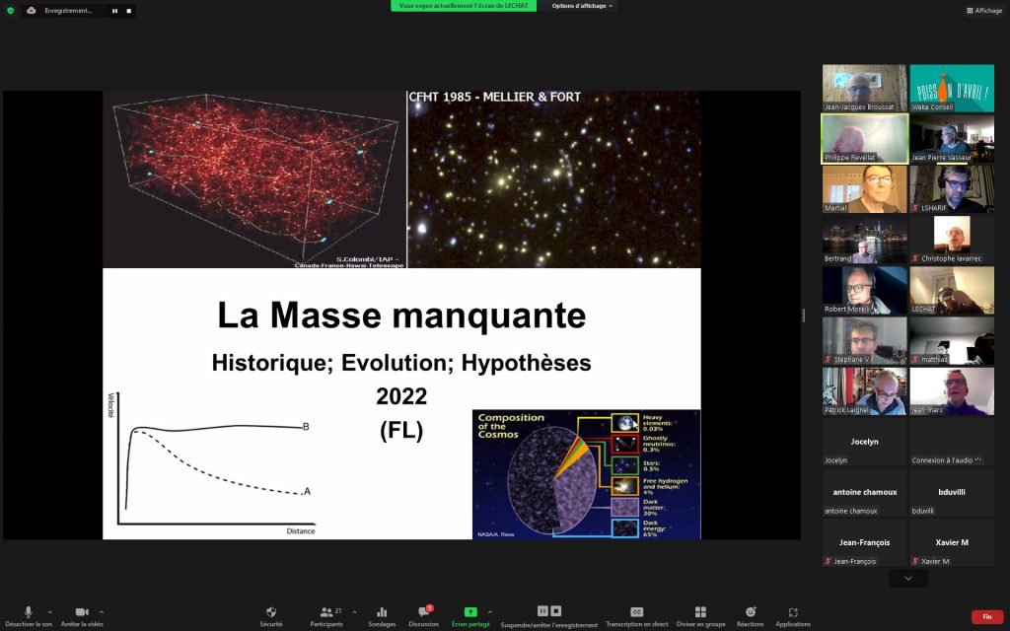Image resolution: width=1010 pixels, height=631 pixels.
Task: Click the red Fin button
Action: (986, 617)
